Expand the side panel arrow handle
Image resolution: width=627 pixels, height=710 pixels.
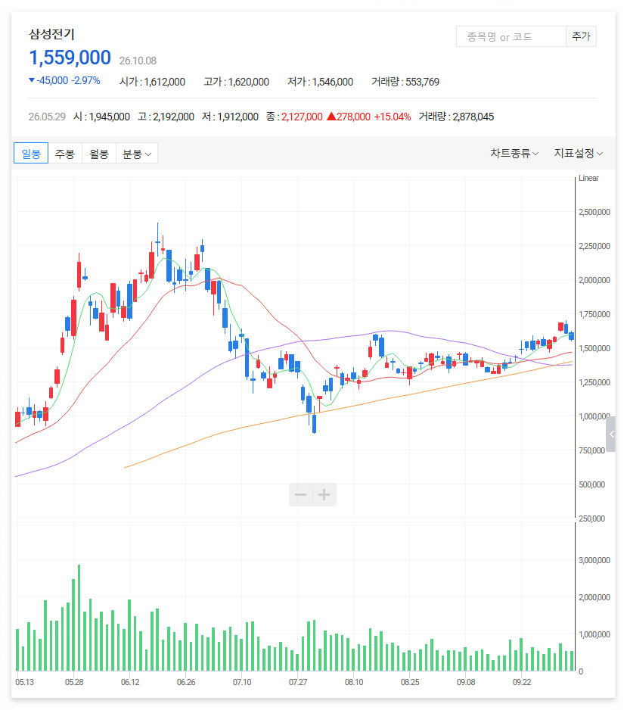[611, 434]
